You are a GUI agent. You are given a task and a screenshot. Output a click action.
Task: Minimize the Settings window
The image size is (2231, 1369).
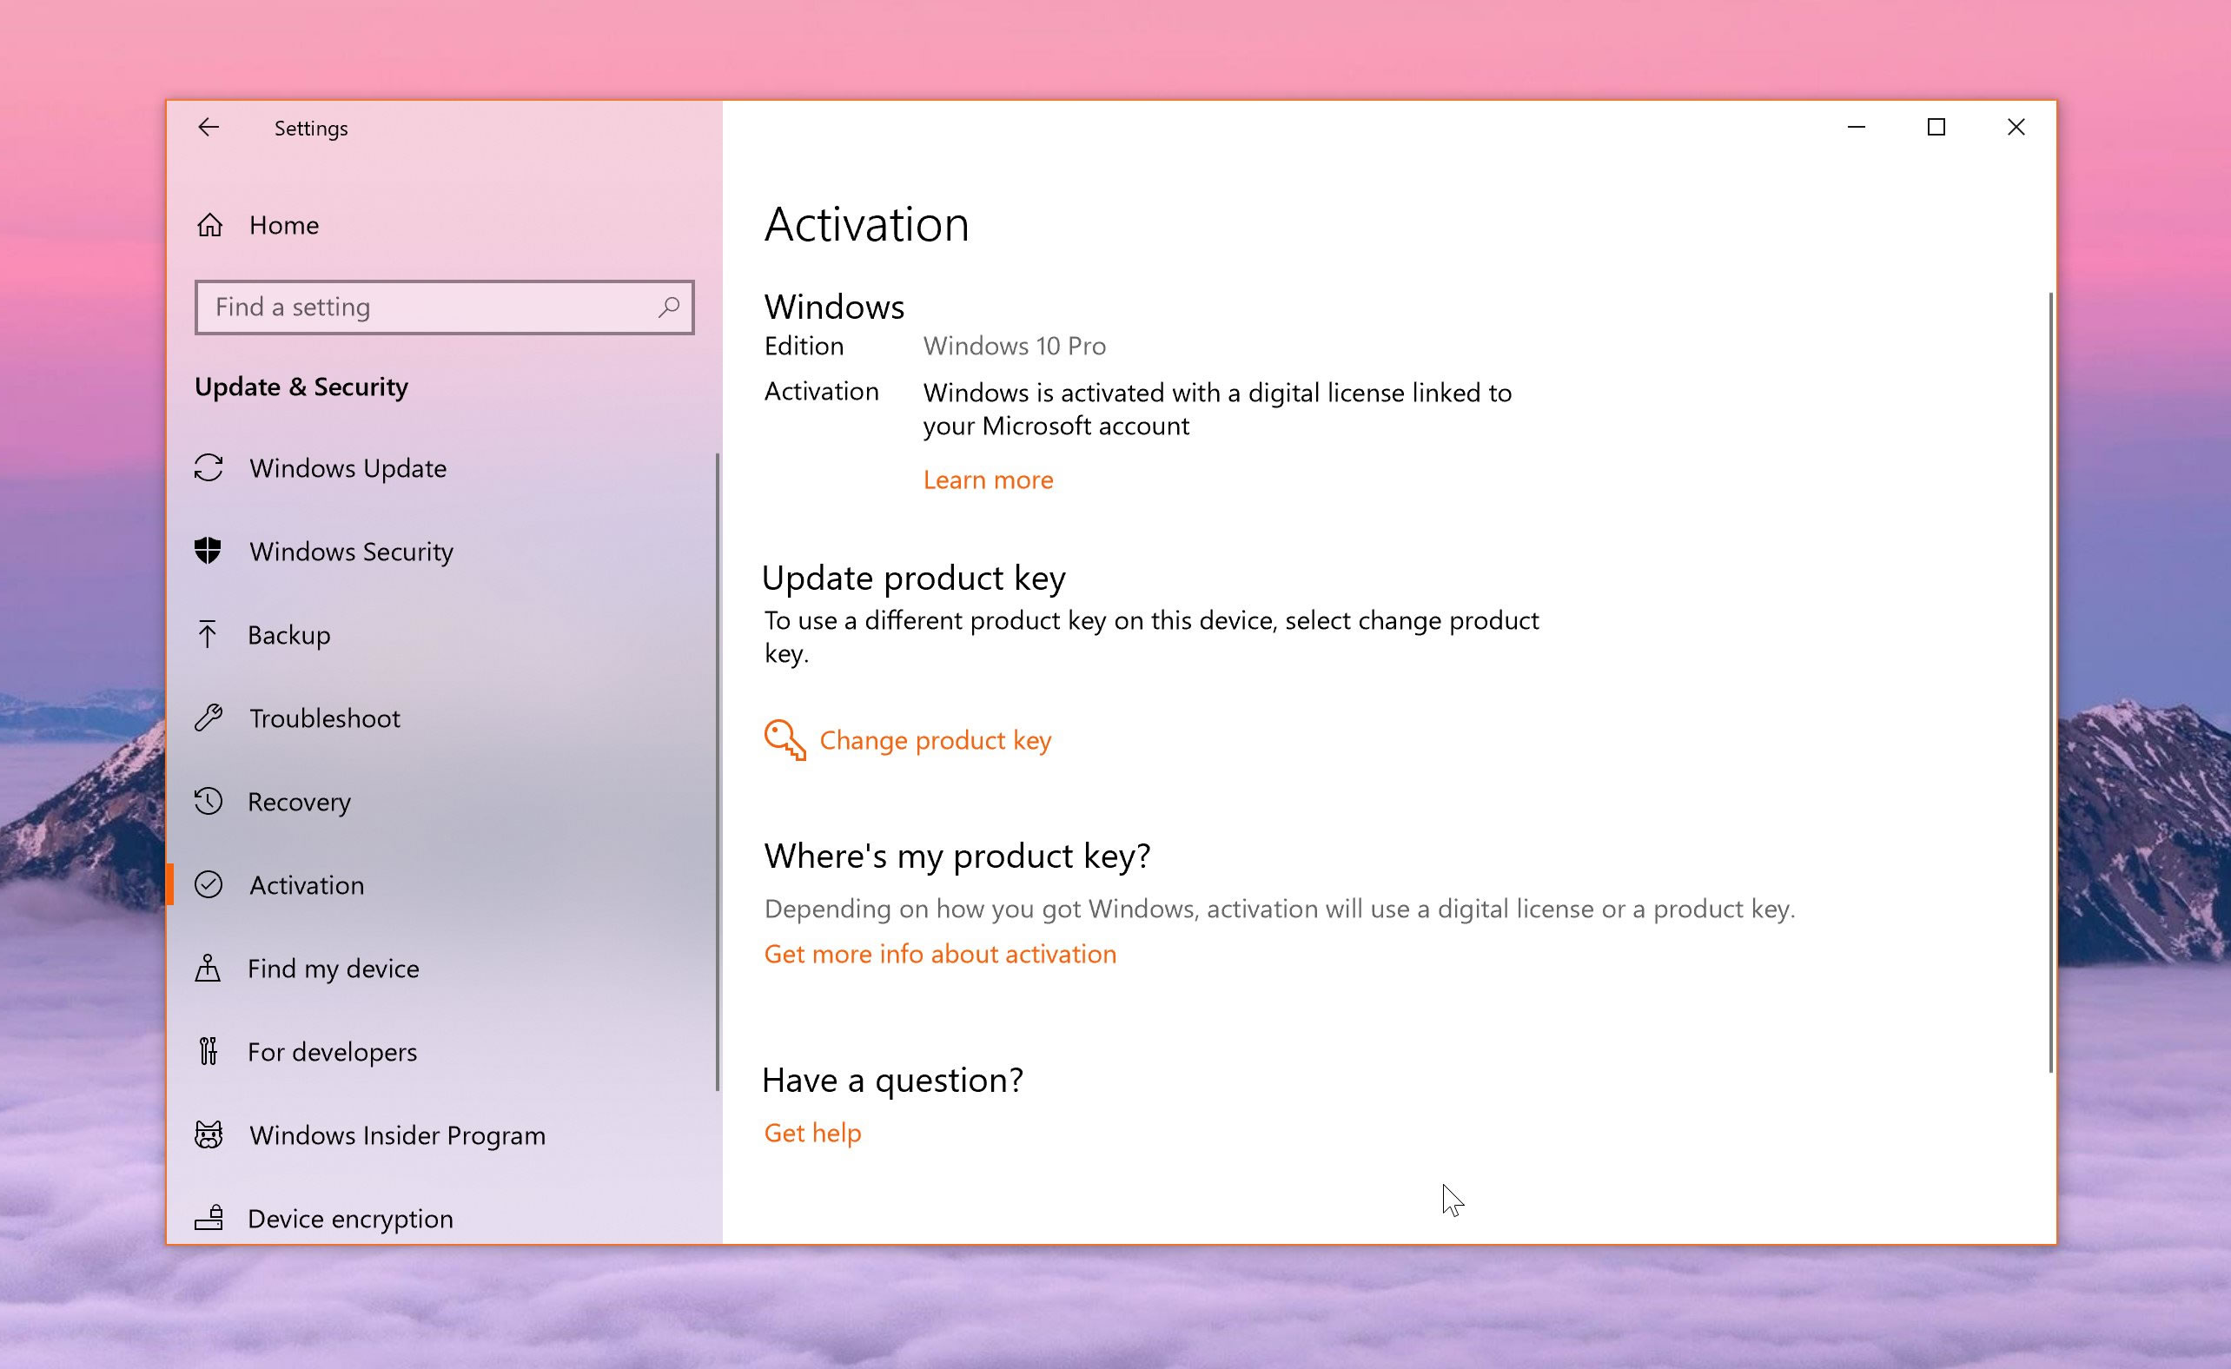pyautogui.click(x=1857, y=128)
